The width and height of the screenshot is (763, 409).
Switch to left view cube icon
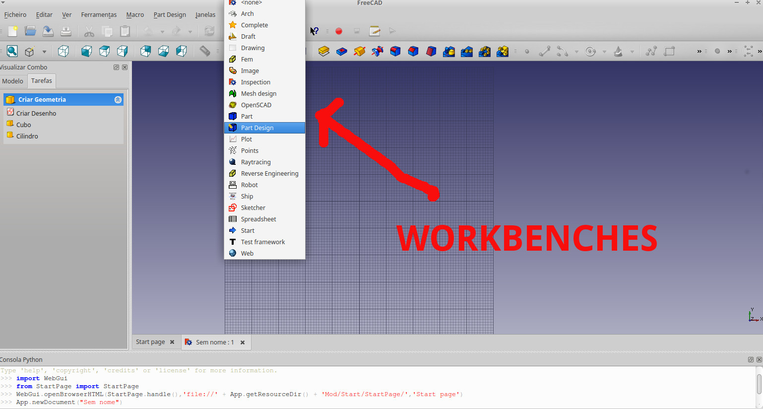click(x=181, y=51)
